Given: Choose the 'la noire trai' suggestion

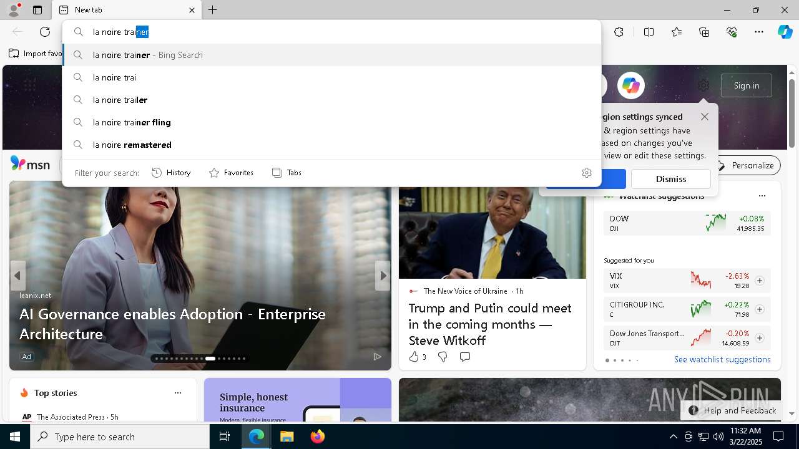Looking at the screenshot, I should point(332,77).
